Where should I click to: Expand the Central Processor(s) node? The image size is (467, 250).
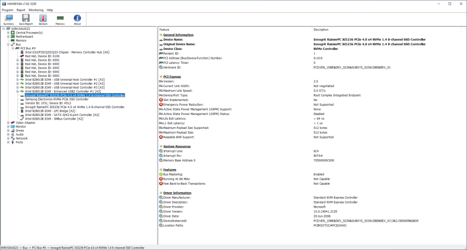pyautogui.click(x=8, y=33)
